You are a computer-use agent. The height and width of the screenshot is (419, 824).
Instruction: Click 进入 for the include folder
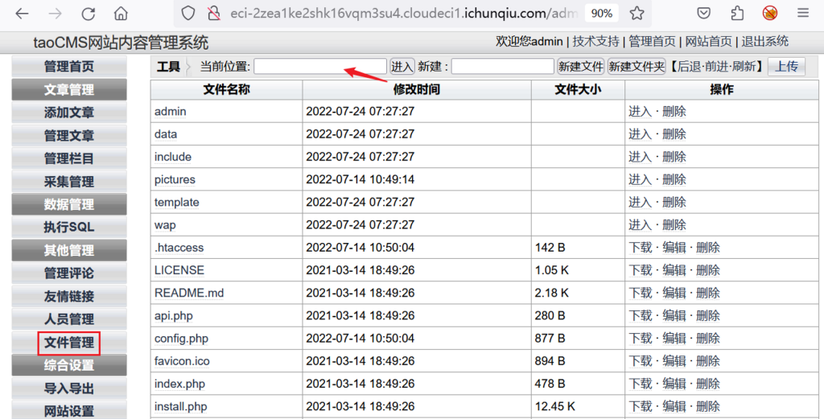click(640, 157)
